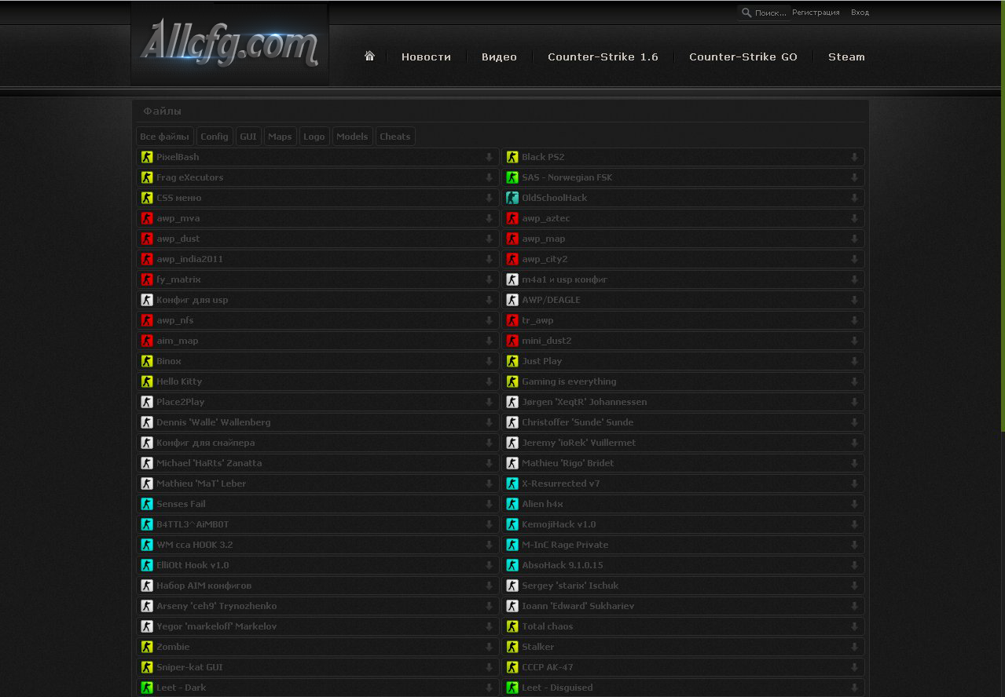
Task: Open the Видео menu item
Action: 499,57
